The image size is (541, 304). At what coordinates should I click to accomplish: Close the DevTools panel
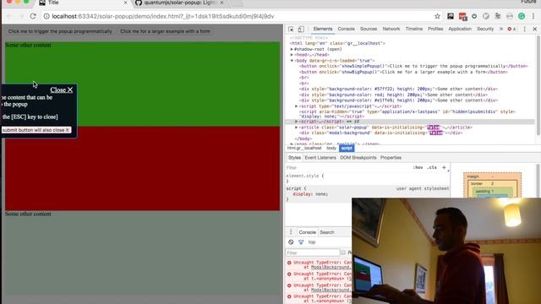click(535, 30)
